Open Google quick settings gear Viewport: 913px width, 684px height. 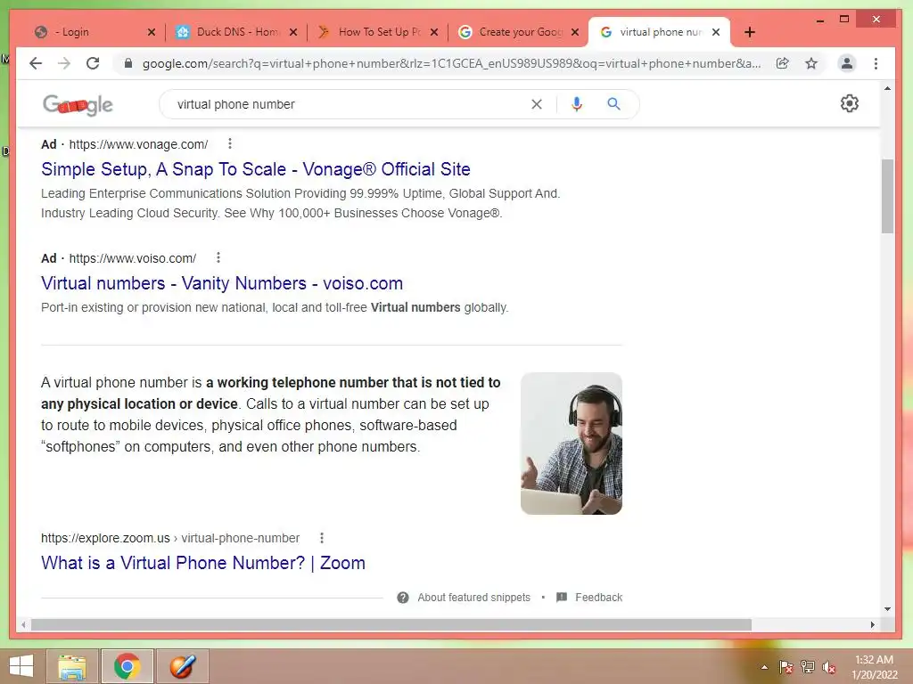[850, 103]
